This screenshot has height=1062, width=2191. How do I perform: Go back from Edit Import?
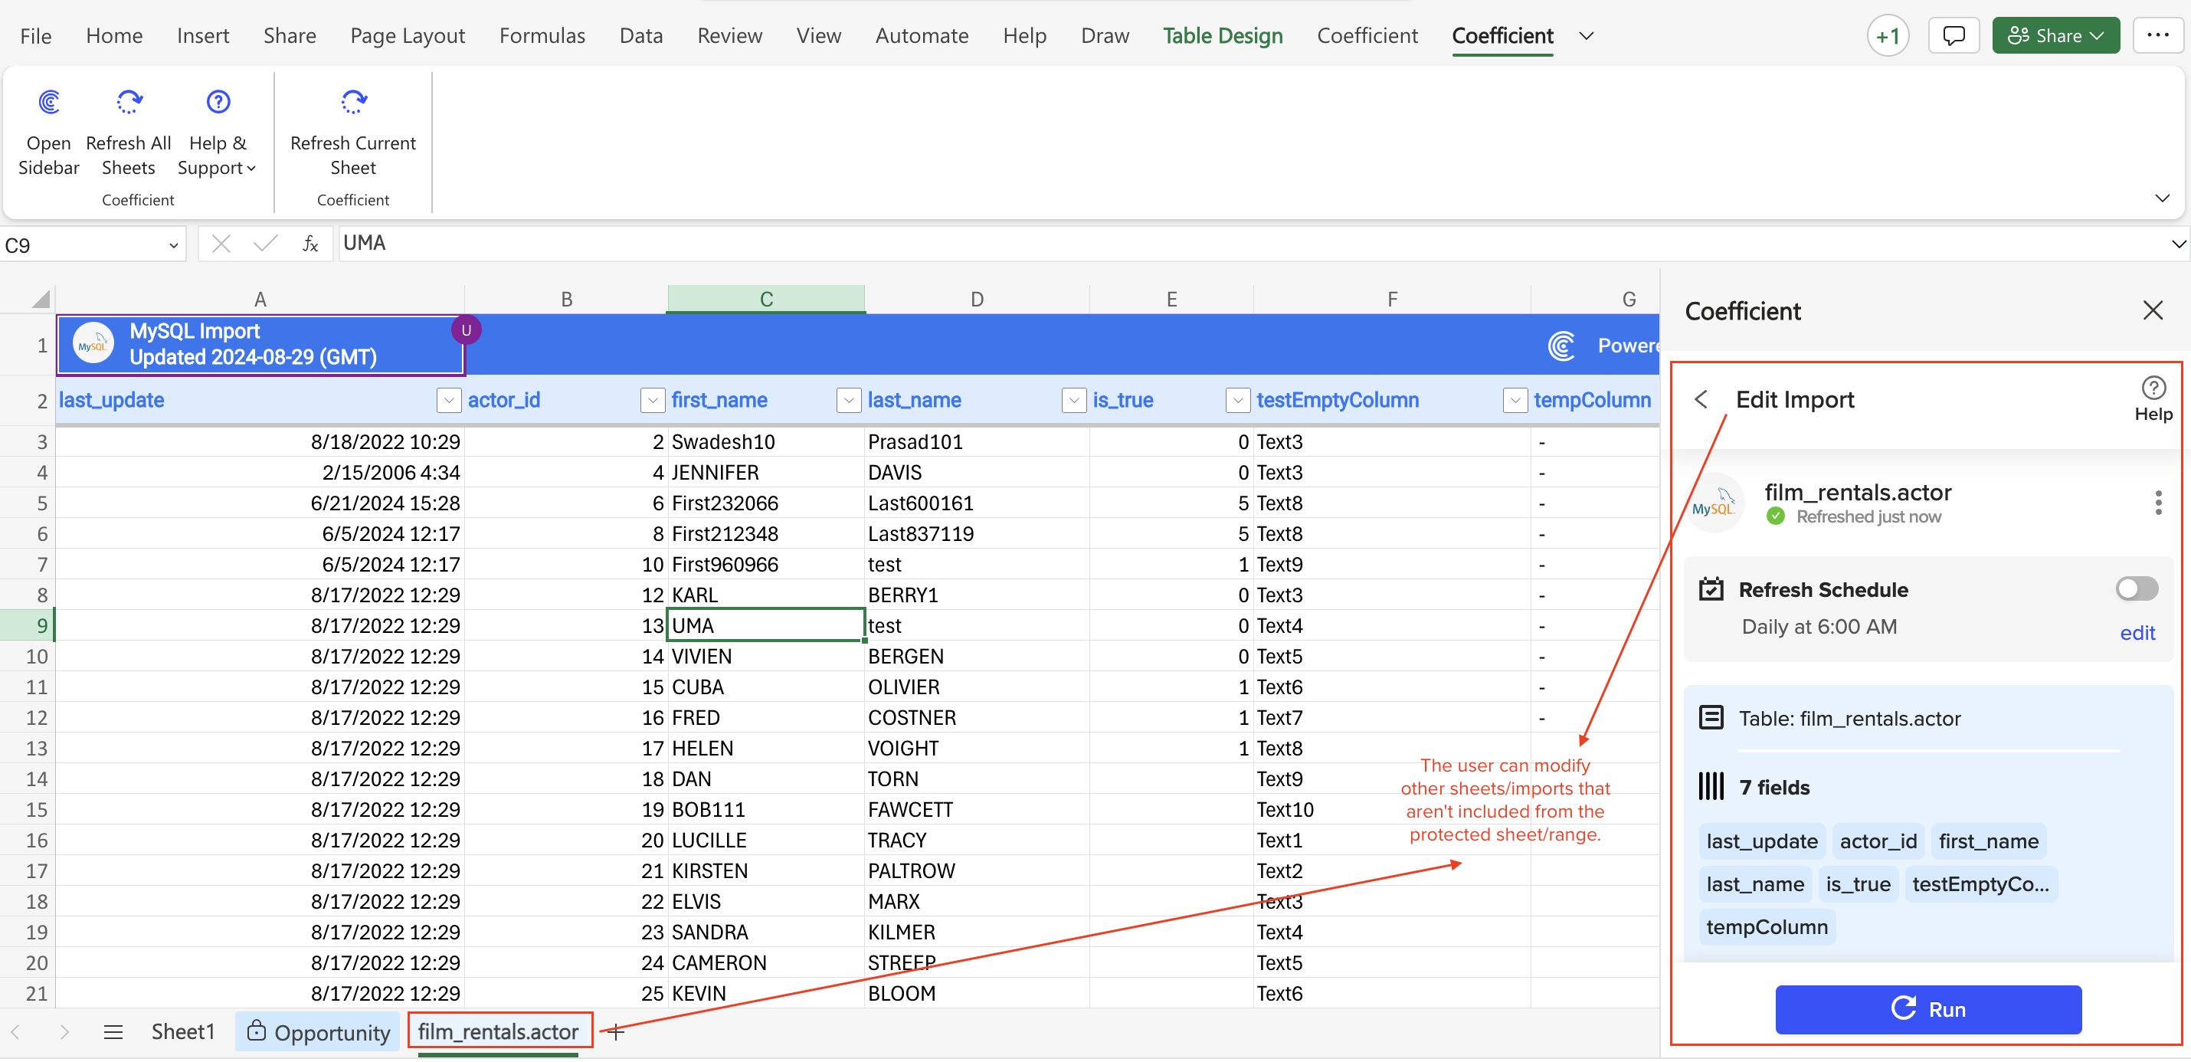pyautogui.click(x=1701, y=399)
